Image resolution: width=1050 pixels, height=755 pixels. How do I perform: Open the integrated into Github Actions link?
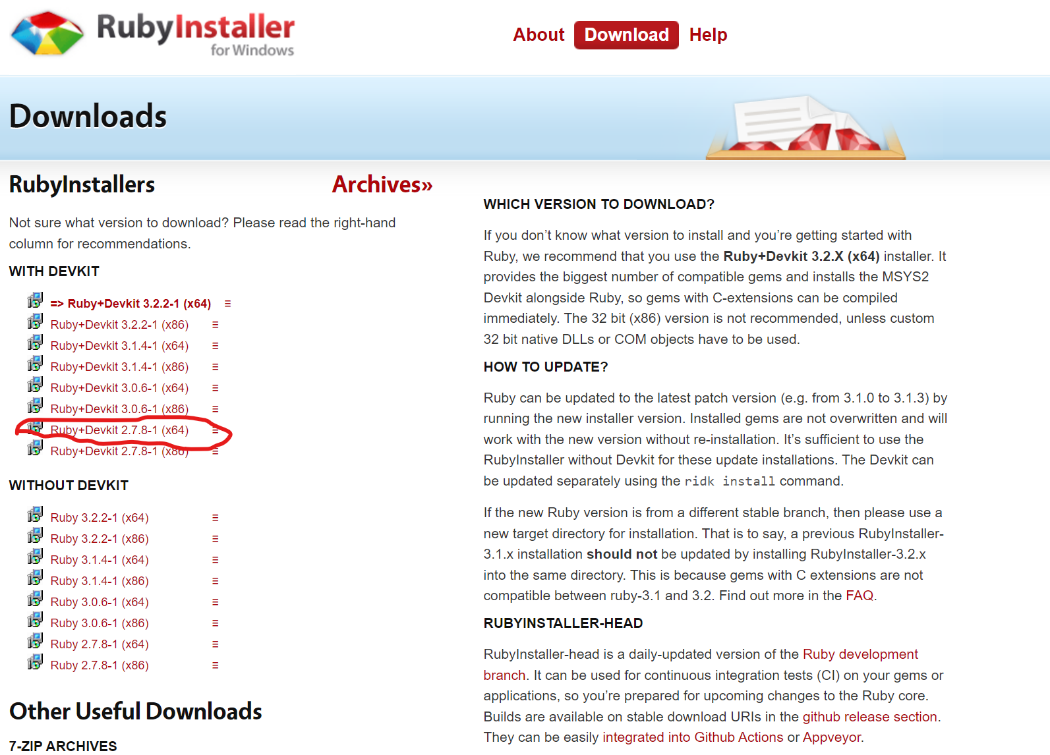693,737
